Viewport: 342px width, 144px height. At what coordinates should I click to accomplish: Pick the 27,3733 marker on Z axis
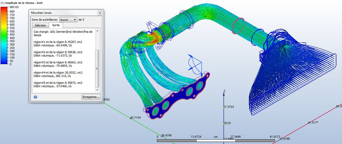(x=224, y=107)
